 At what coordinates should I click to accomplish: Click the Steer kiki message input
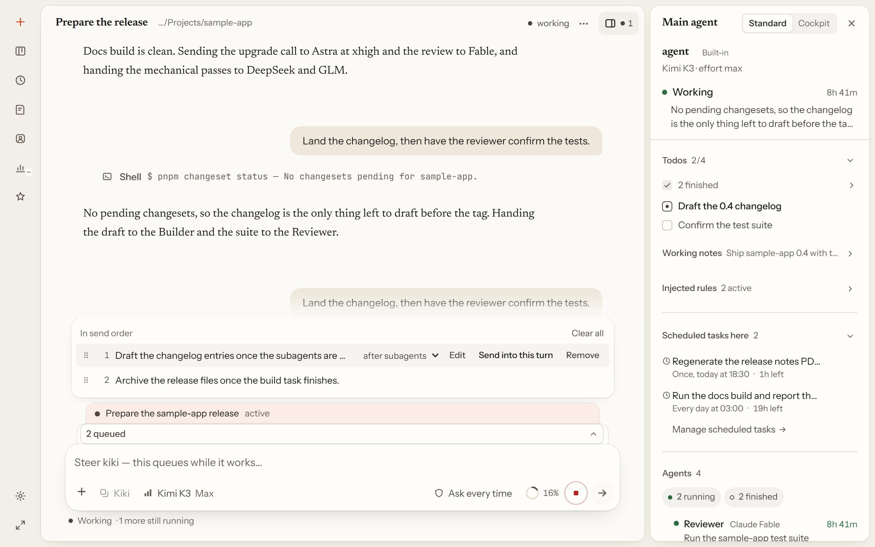coord(343,462)
